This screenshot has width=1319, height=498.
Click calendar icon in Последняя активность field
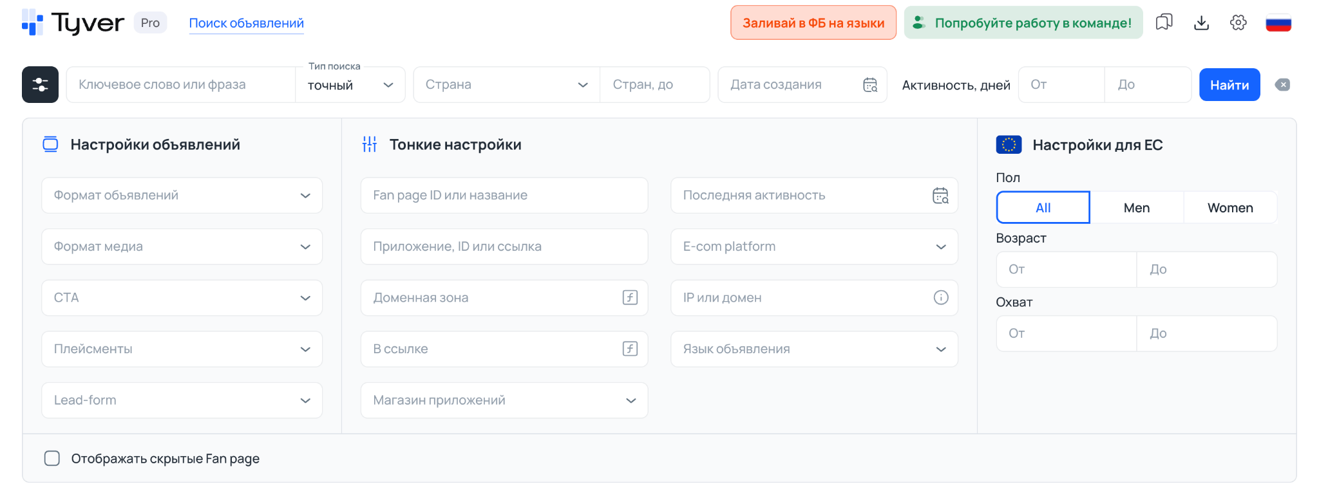pyautogui.click(x=940, y=196)
